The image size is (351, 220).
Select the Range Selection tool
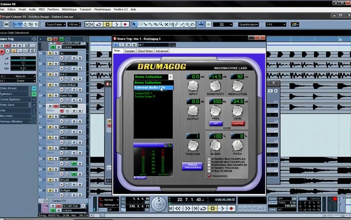(140, 24)
